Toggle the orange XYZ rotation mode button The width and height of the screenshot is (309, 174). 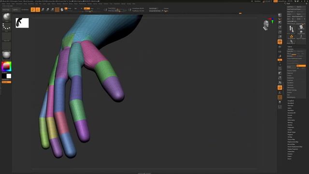tap(280, 60)
